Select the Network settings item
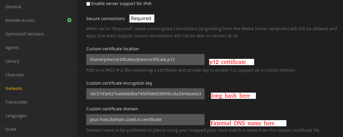343x137 pixels. click(14, 88)
